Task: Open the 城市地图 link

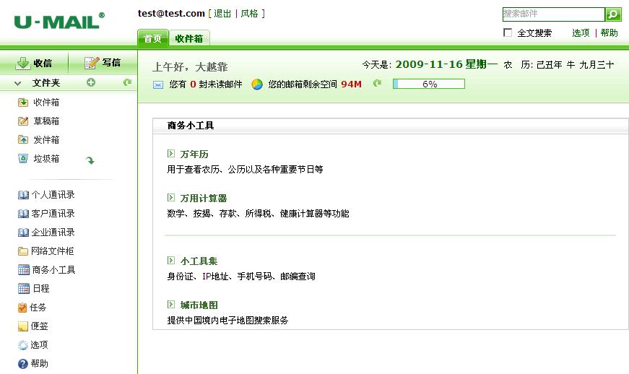Action: (199, 305)
